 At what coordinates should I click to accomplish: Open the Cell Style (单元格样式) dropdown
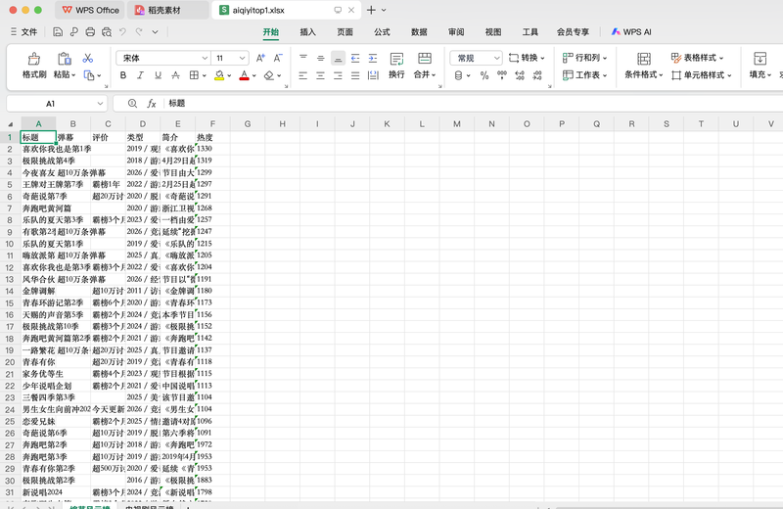[x=702, y=75]
